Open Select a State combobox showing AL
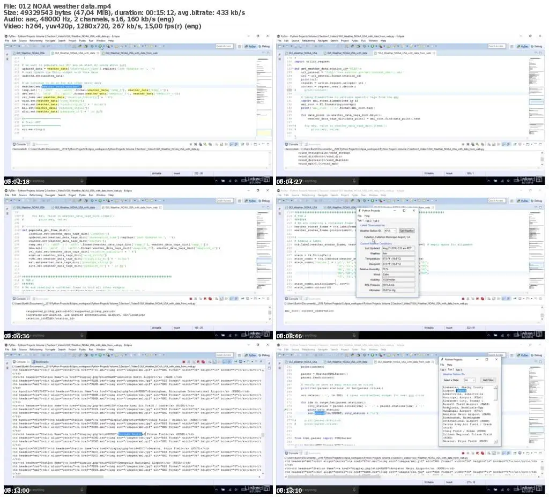 (x=470, y=380)
